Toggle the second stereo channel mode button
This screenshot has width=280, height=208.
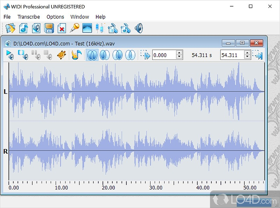tap(105, 55)
